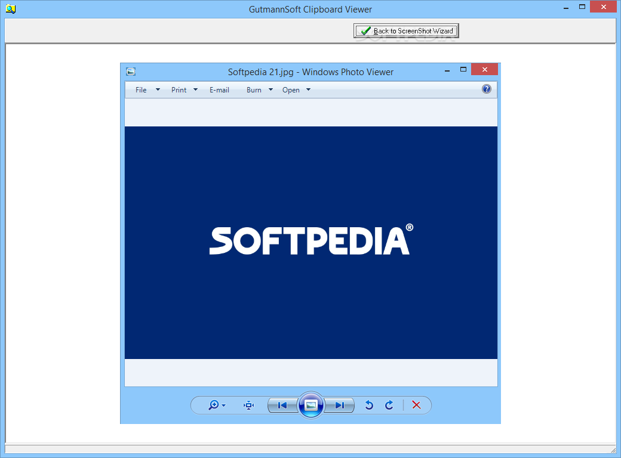
Task: Expand the zoom magnifier dropdown arrow
Action: tap(224, 406)
